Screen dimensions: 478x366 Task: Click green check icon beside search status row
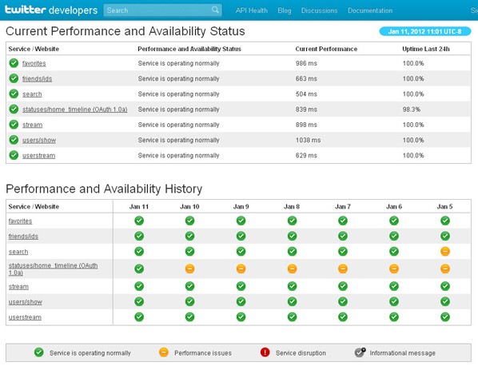(14, 93)
